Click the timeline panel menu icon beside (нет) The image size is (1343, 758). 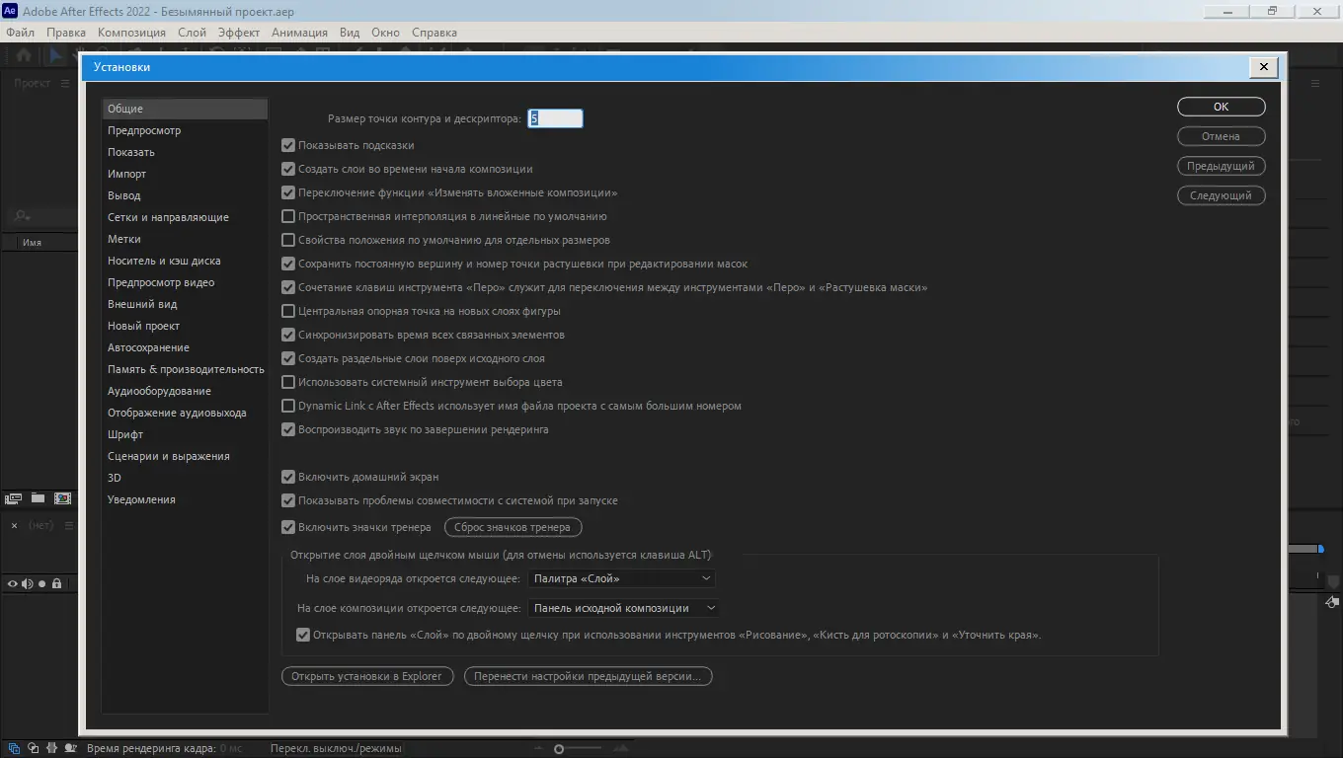pyautogui.click(x=69, y=526)
